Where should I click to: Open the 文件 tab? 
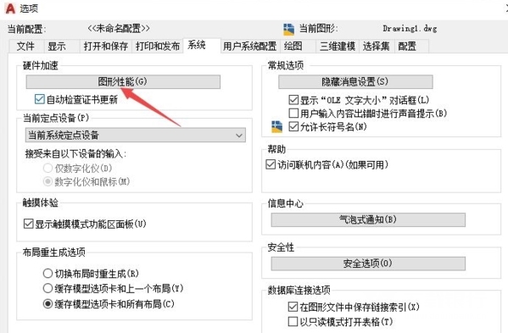click(25, 47)
